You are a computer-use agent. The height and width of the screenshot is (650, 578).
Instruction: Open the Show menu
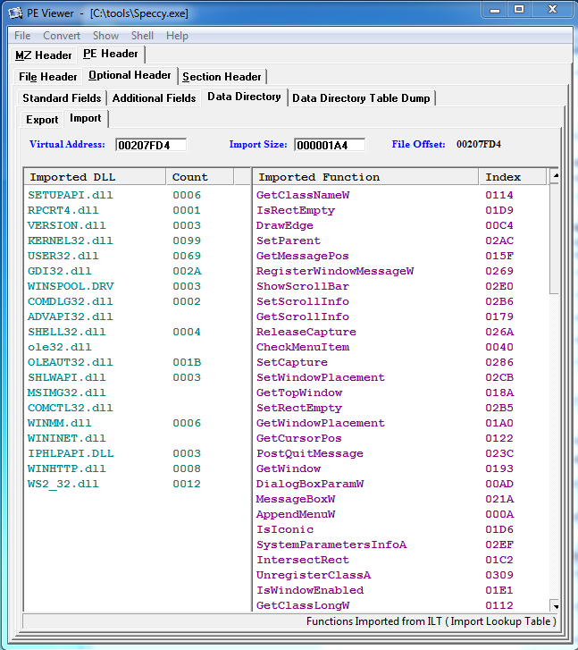pos(105,36)
